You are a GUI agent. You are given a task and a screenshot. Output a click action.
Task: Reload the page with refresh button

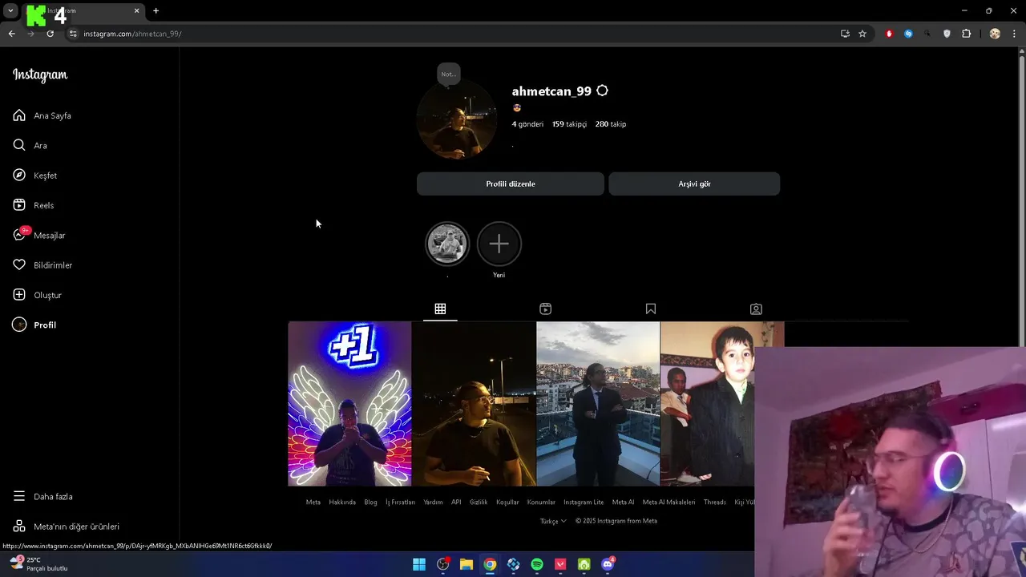coord(50,34)
